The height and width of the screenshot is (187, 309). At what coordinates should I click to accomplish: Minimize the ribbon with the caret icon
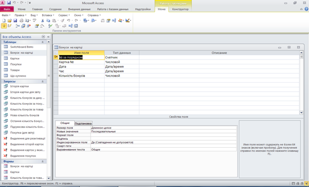pos(301,9)
